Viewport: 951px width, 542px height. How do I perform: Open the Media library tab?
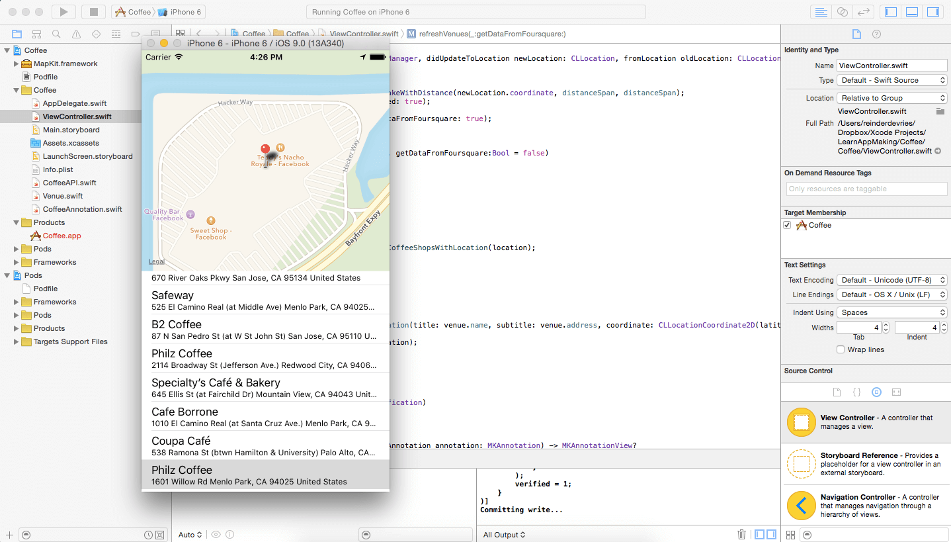click(x=896, y=392)
